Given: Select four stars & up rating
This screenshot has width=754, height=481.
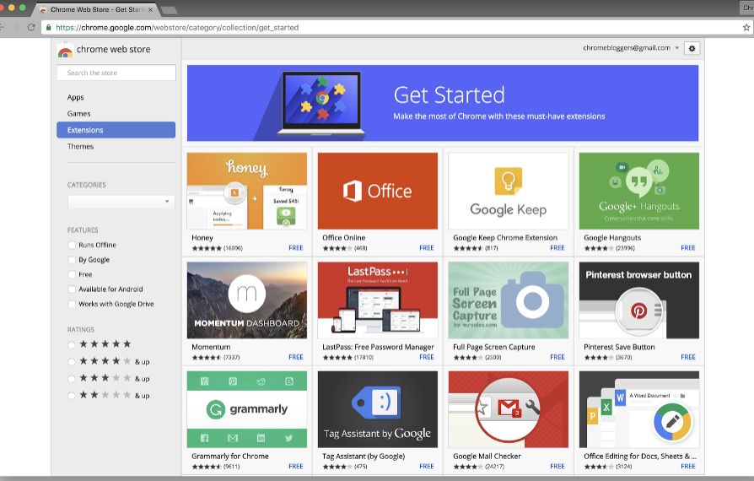Looking at the screenshot, I should pos(72,362).
